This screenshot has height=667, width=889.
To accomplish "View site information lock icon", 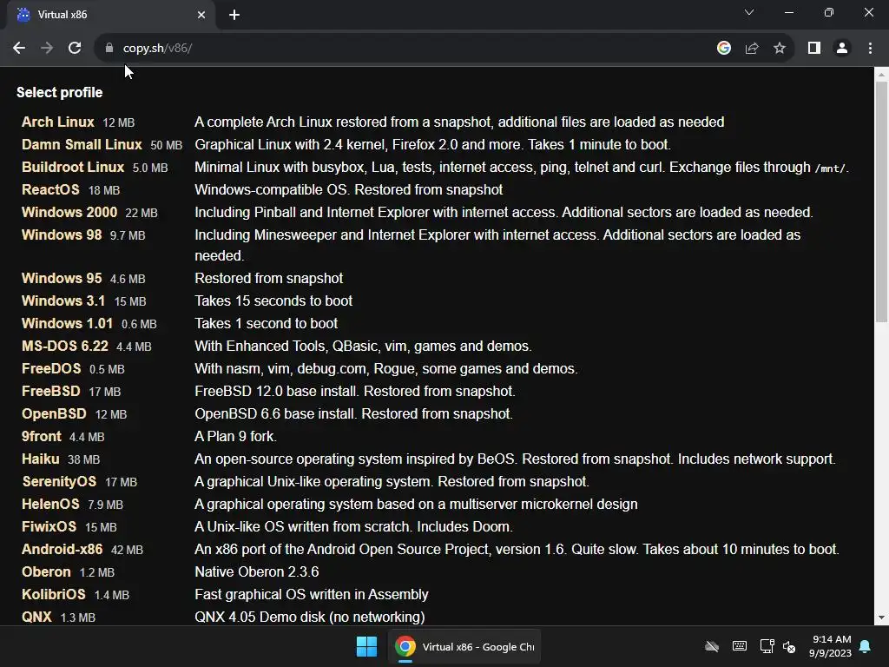I will tap(109, 49).
